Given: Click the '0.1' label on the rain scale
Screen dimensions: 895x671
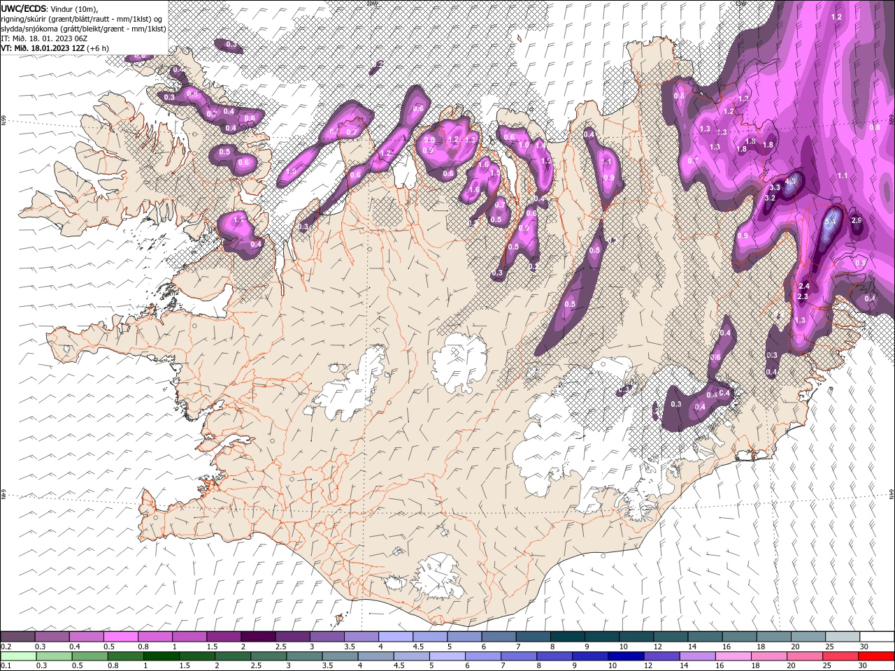Looking at the screenshot, I should click(x=6, y=665).
